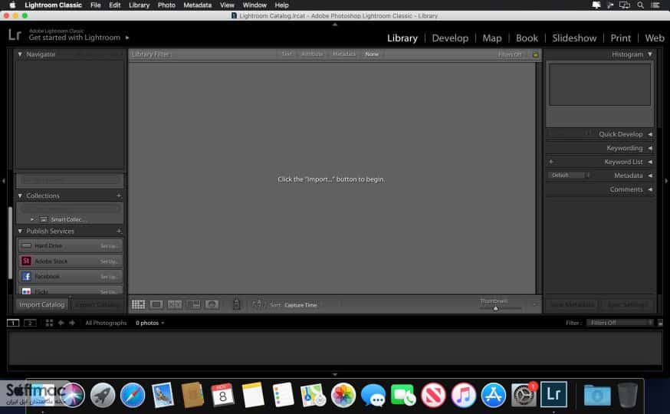Go forward with filmstrip right arrow

[72, 323]
